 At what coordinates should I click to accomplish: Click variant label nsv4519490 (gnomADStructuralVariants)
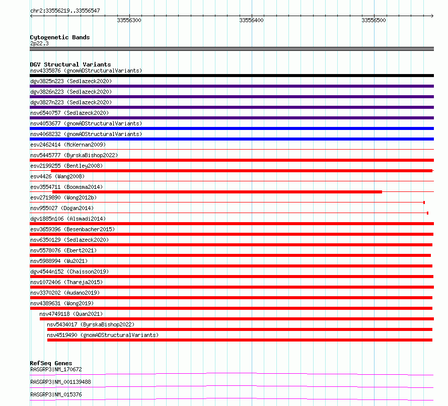tap(103, 335)
